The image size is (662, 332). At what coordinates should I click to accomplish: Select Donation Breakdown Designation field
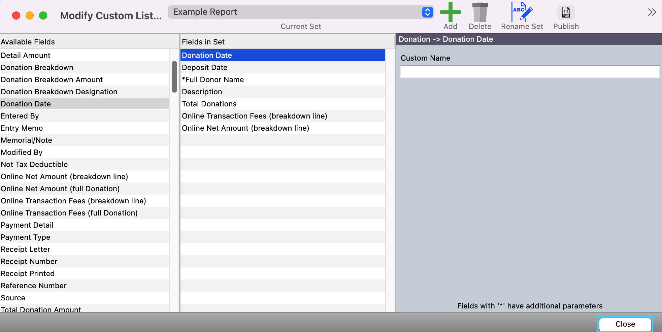(x=59, y=92)
